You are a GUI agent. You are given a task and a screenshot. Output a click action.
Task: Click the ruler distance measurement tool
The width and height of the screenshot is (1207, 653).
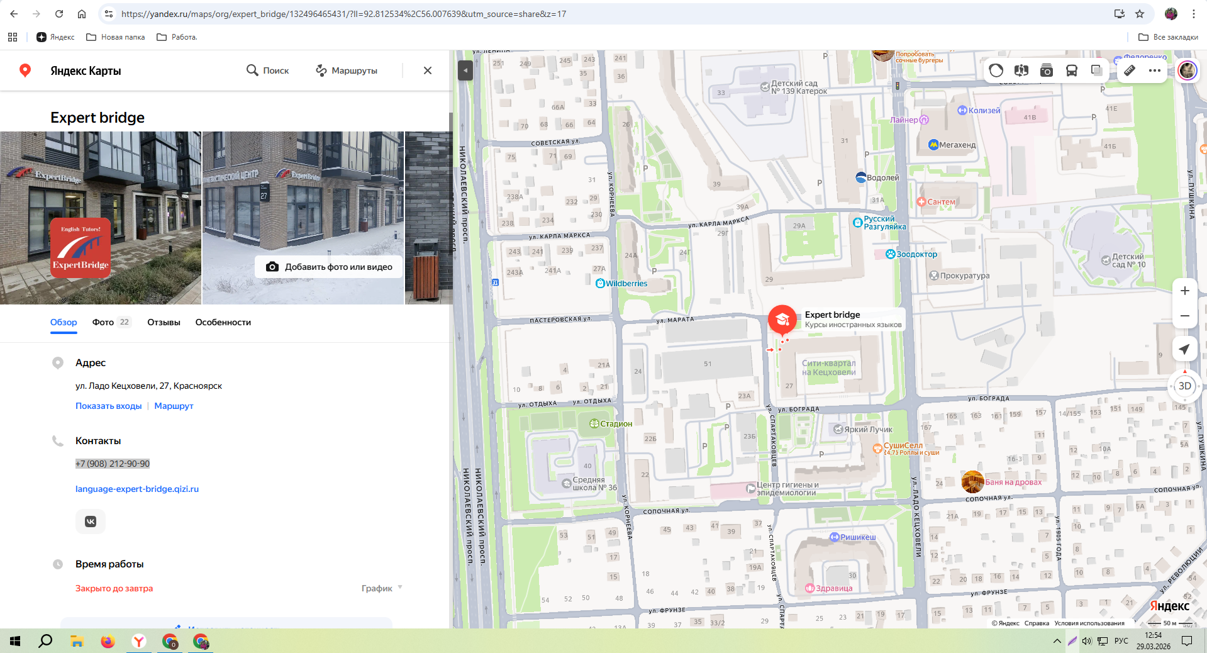[1130, 70]
